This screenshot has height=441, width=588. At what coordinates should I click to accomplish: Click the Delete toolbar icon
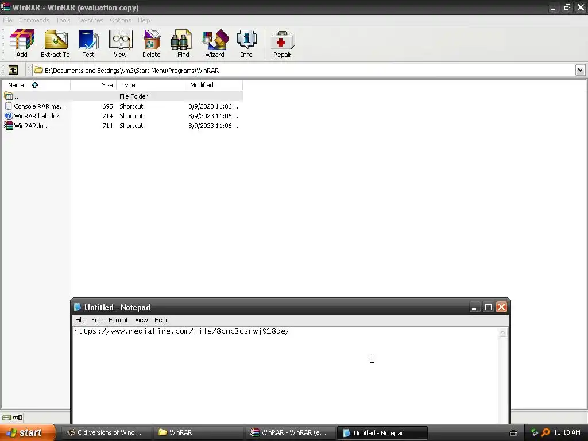click(152, 44)
